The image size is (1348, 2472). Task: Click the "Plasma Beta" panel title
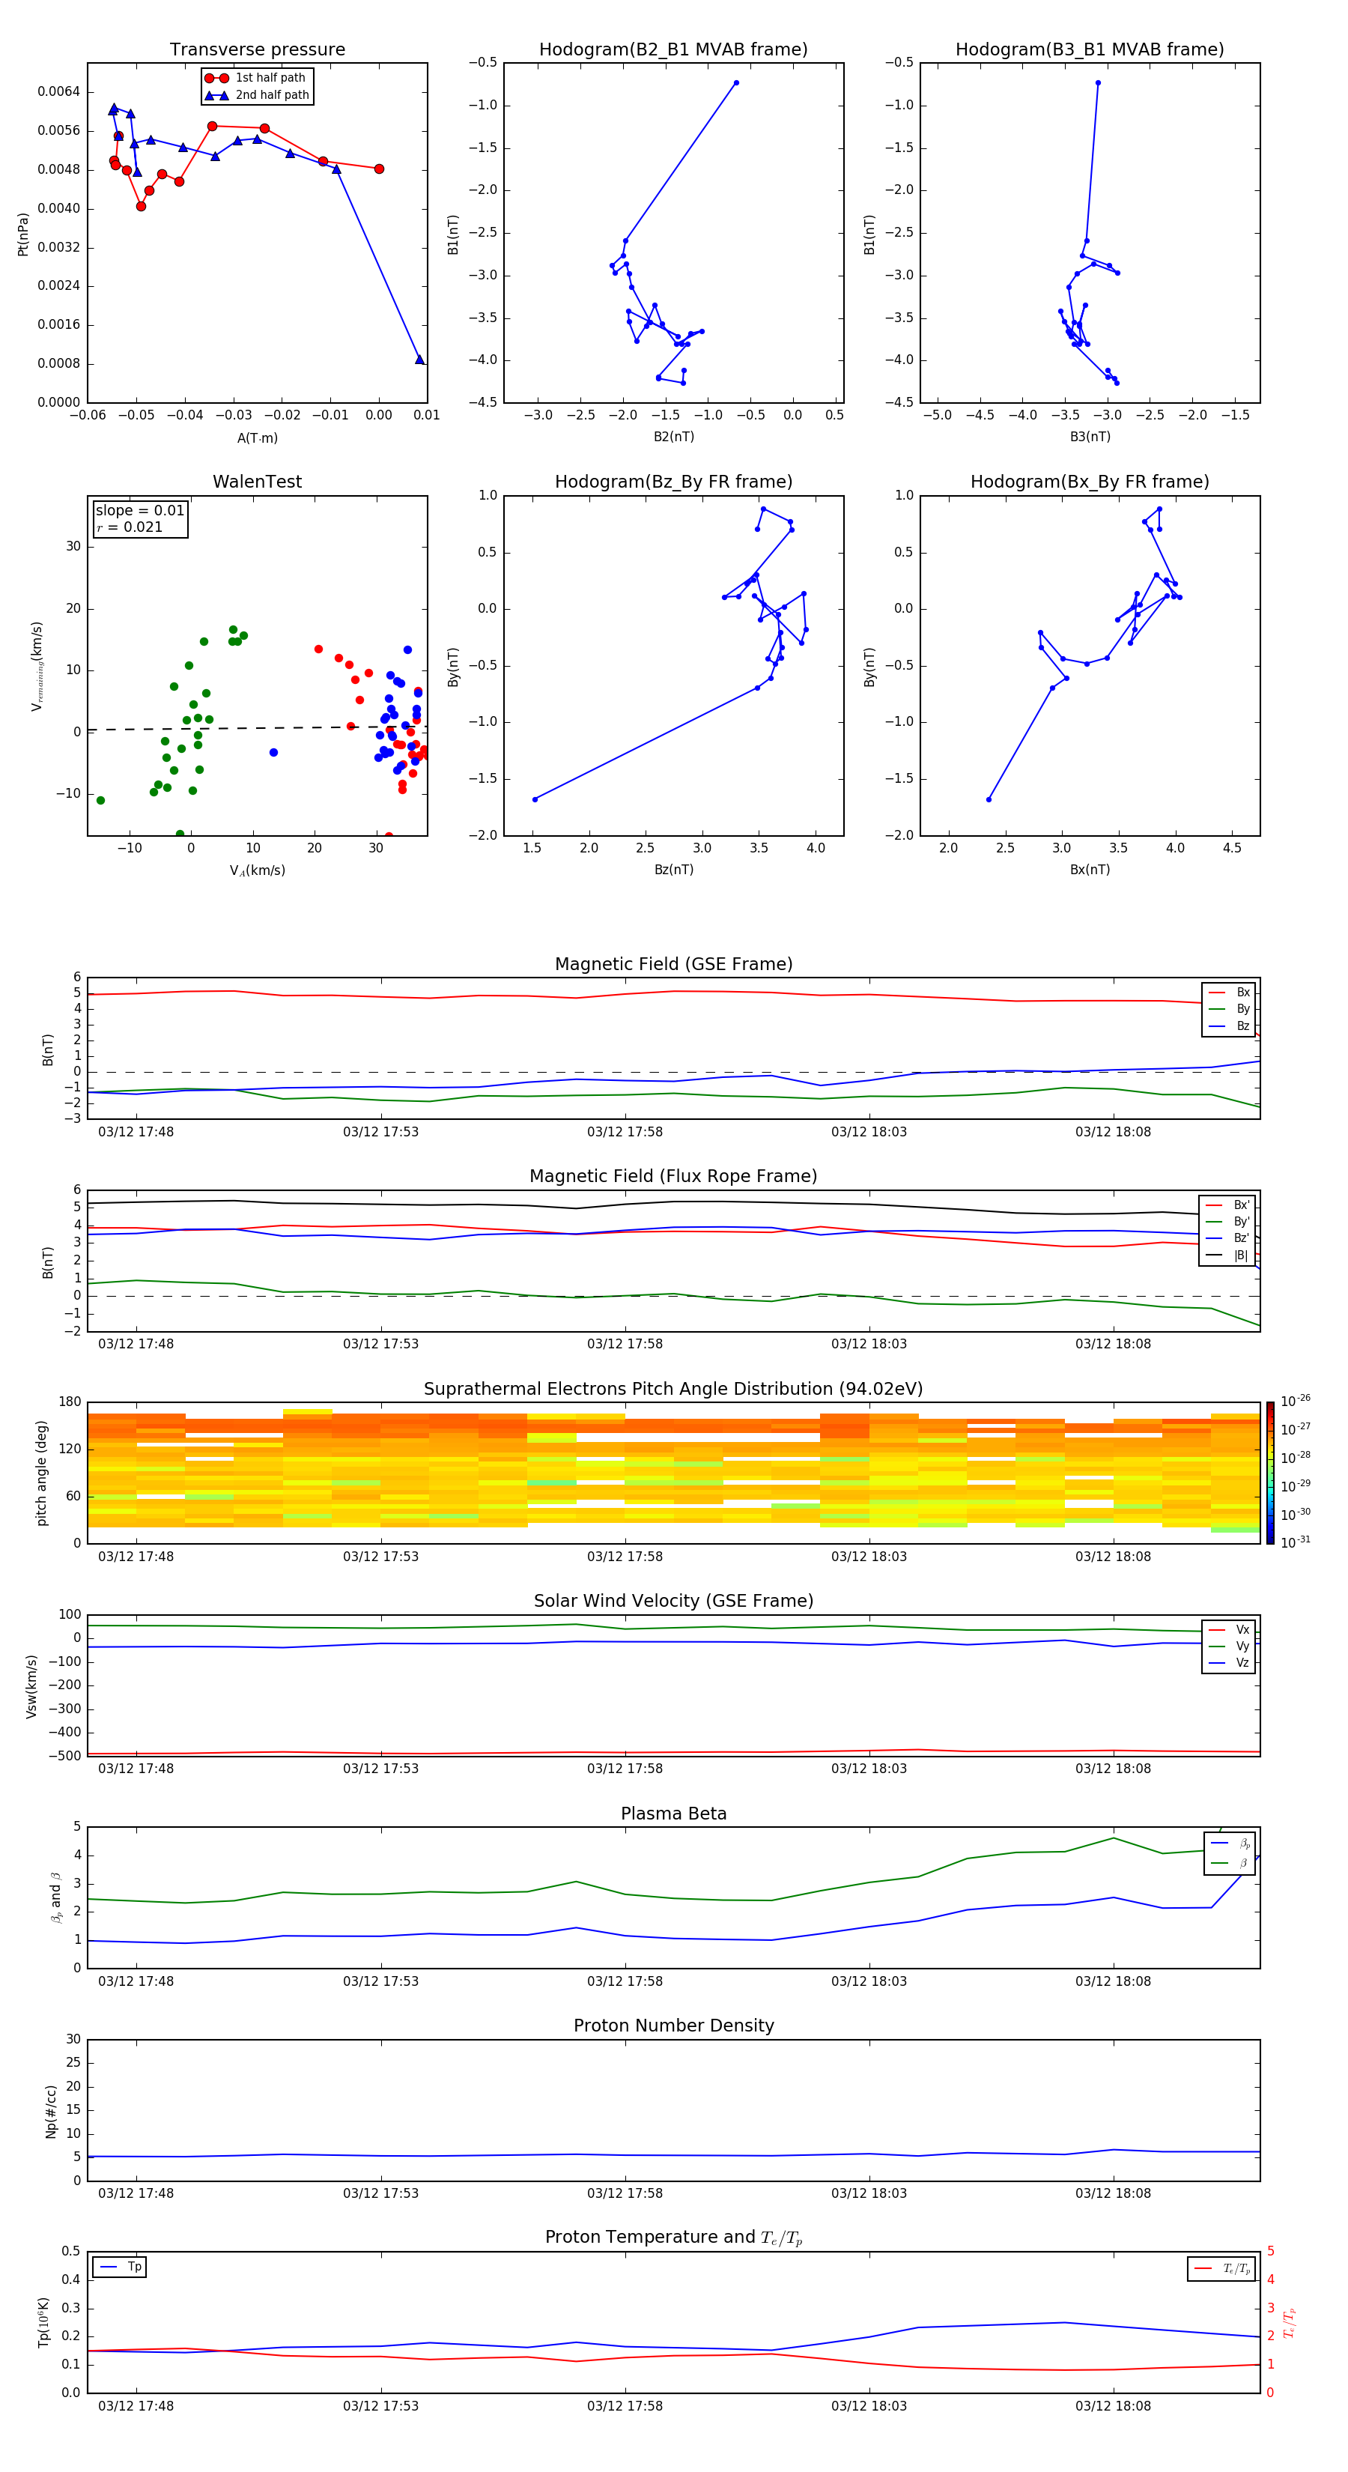point(673,1814)
